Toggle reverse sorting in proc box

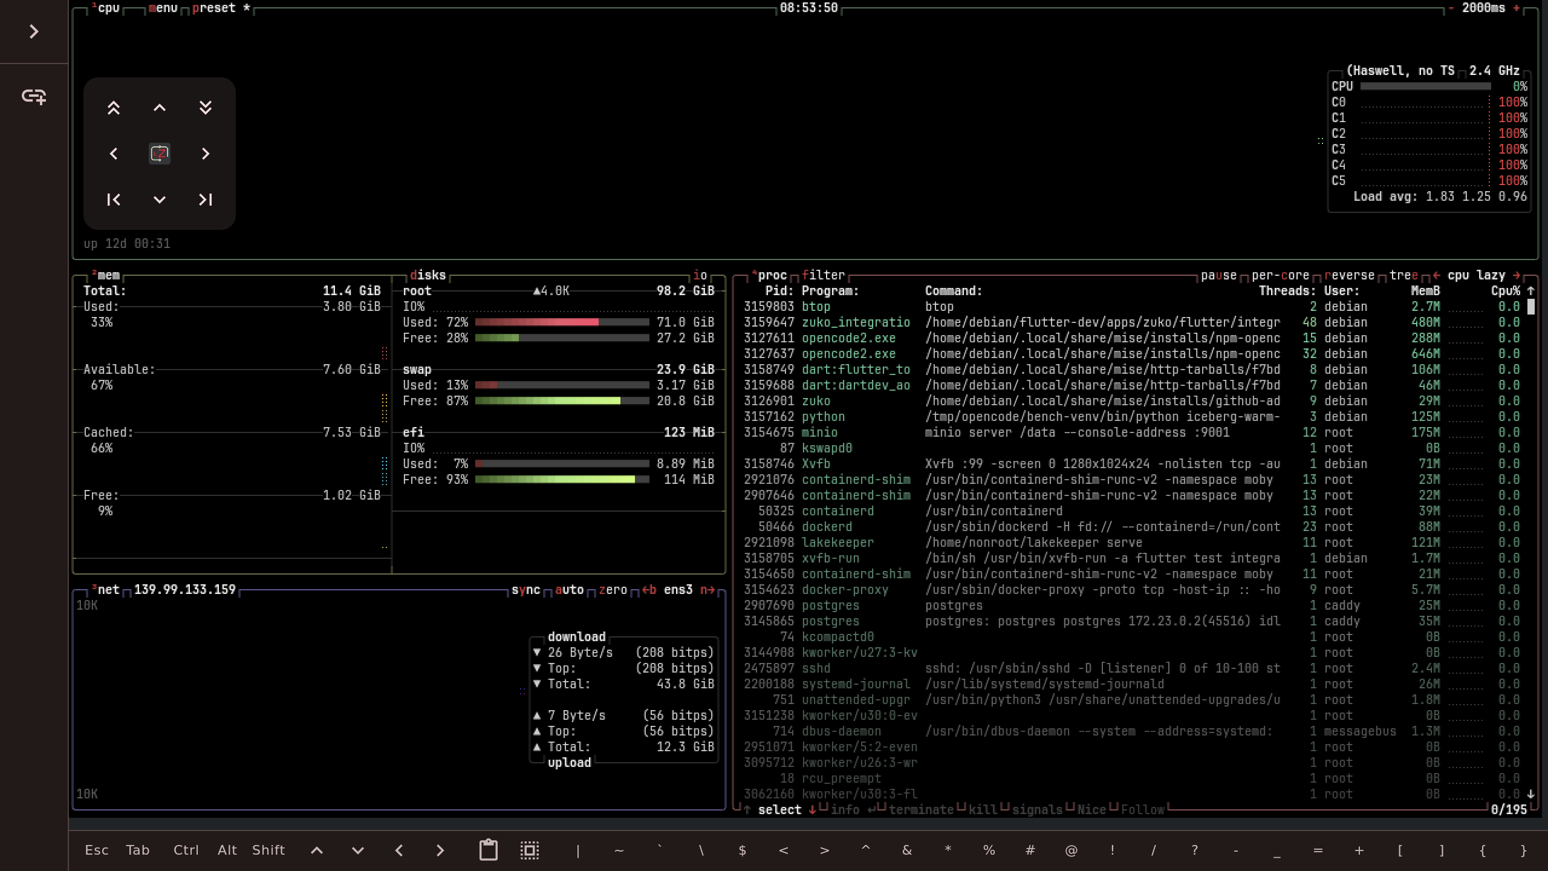(1349, 275)
